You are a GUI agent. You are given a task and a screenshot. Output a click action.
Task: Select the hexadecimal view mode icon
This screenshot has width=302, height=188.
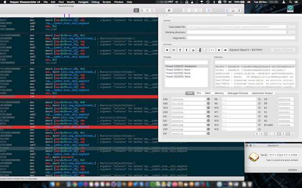point(152,10)
